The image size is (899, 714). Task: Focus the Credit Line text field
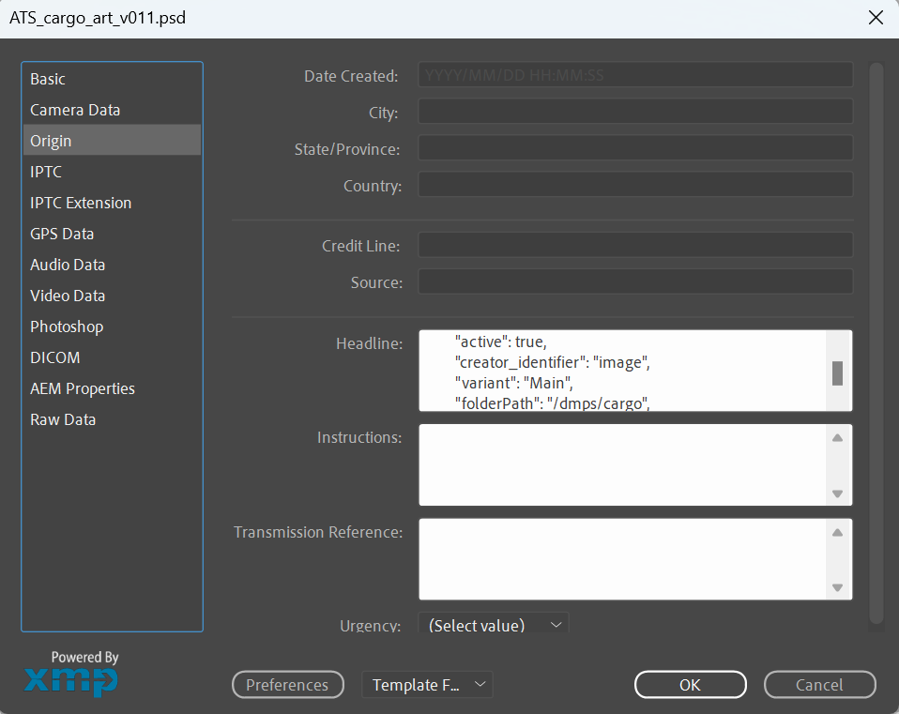click(634, 246)
